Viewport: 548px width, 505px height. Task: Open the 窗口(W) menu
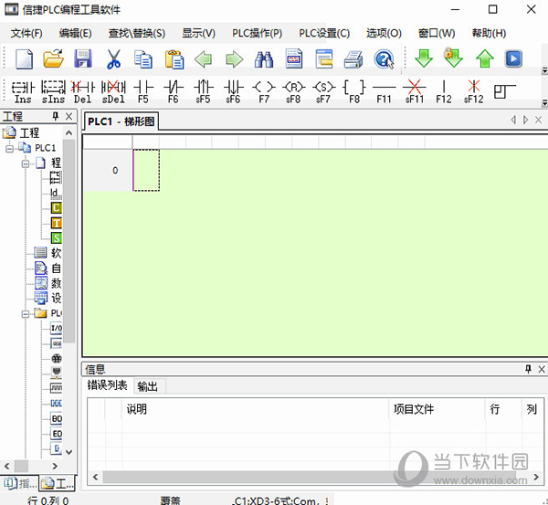pyautogui.click(x=437, y=33)
